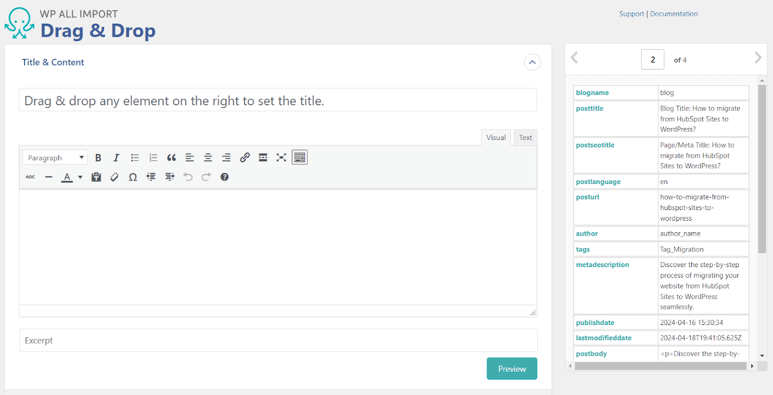This screenshot has height=395, width=773.
Task: Click the Preview button
Action: (x=512, y=368)
